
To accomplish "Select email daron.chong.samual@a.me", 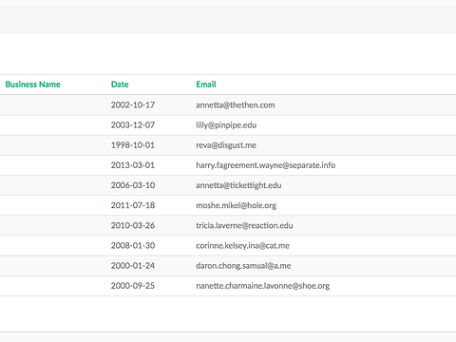I will tap(243, 265).
